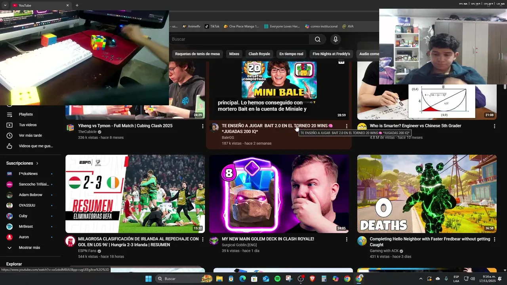The width and height of the screenshot is (507, 285).
Task: Open Completing Hello Neighbor video title
Action: pos(430,242)
